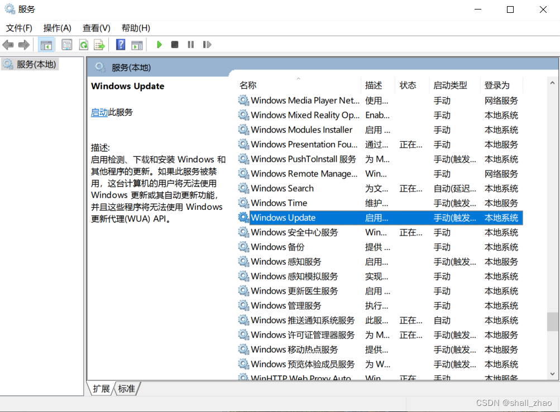
Task: Click the Export list toolbar icon
Action: [x=99, y=45]
